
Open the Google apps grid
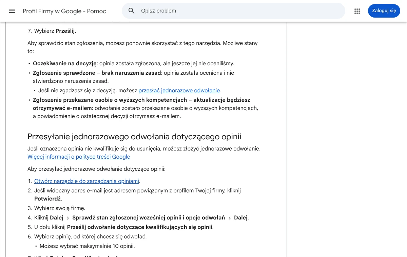pos(357,11)
